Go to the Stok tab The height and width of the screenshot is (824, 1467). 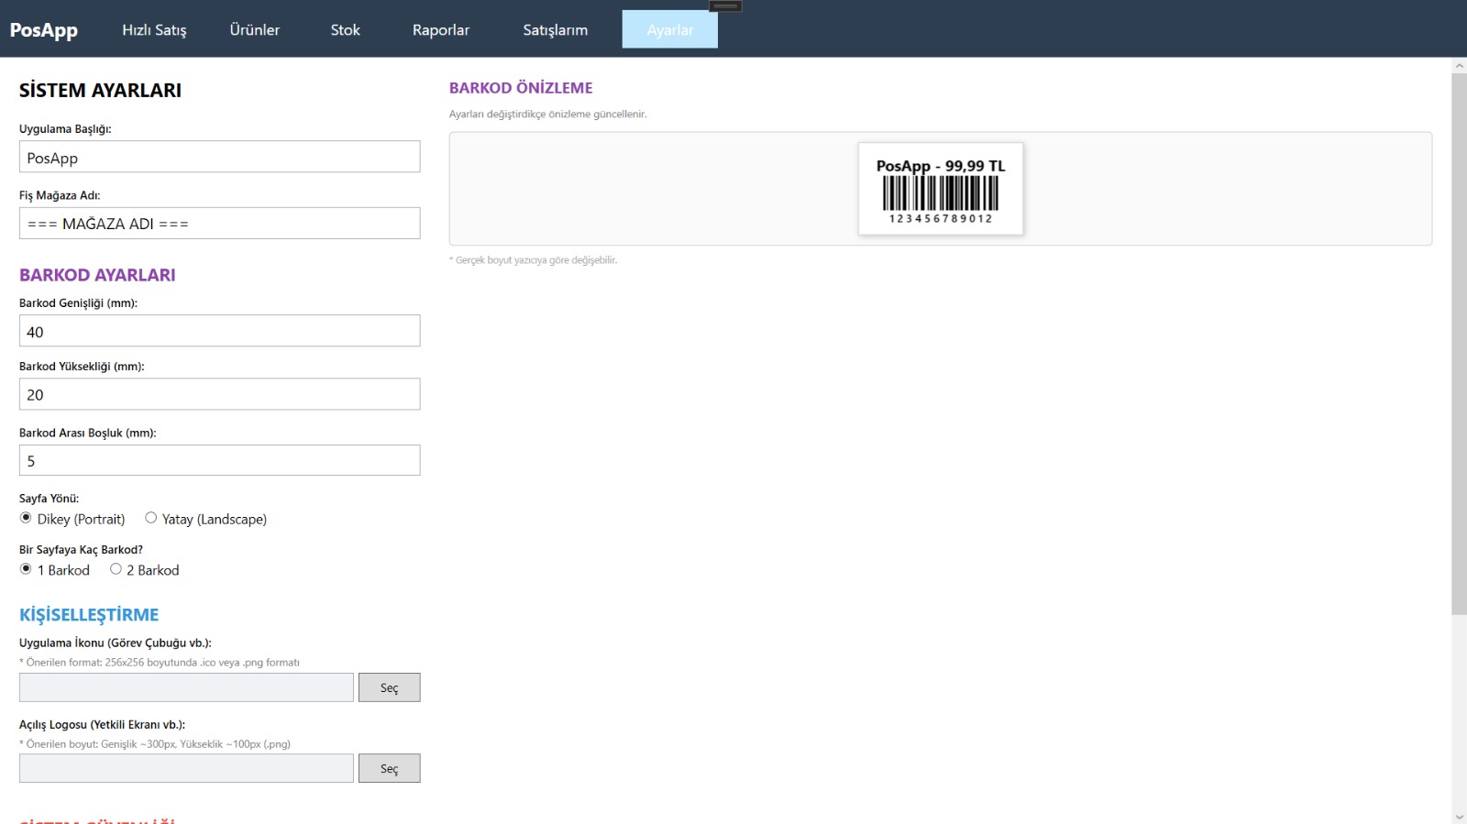coord(345,30)
